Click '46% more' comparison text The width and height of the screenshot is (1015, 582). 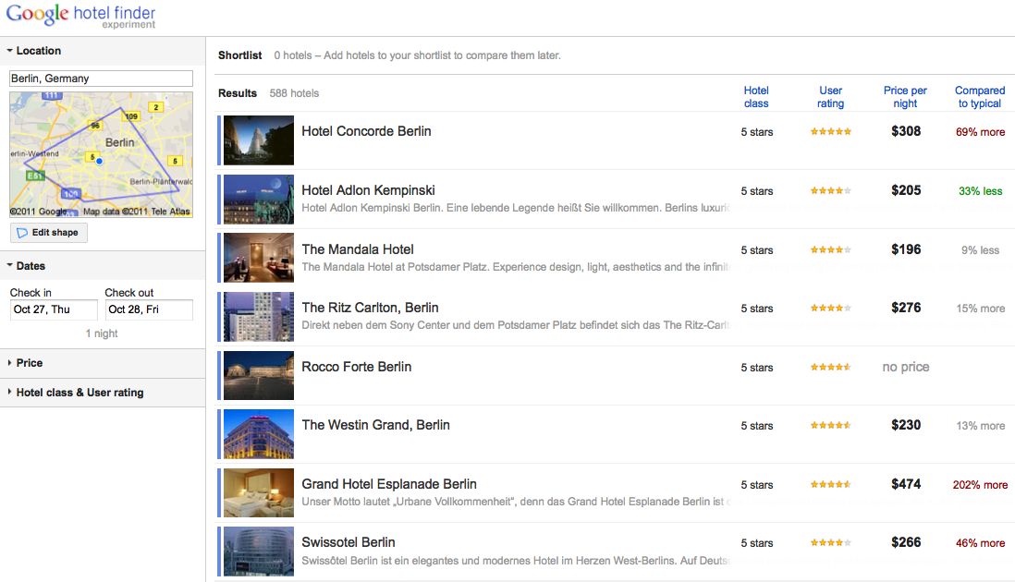[980, 543]
